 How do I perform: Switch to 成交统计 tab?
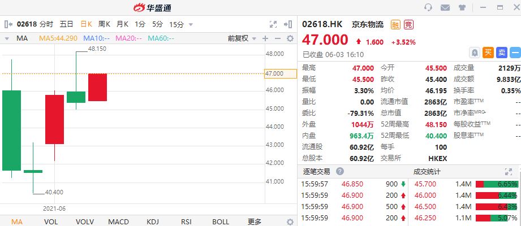pyautogui.click(x=427, y=172)
